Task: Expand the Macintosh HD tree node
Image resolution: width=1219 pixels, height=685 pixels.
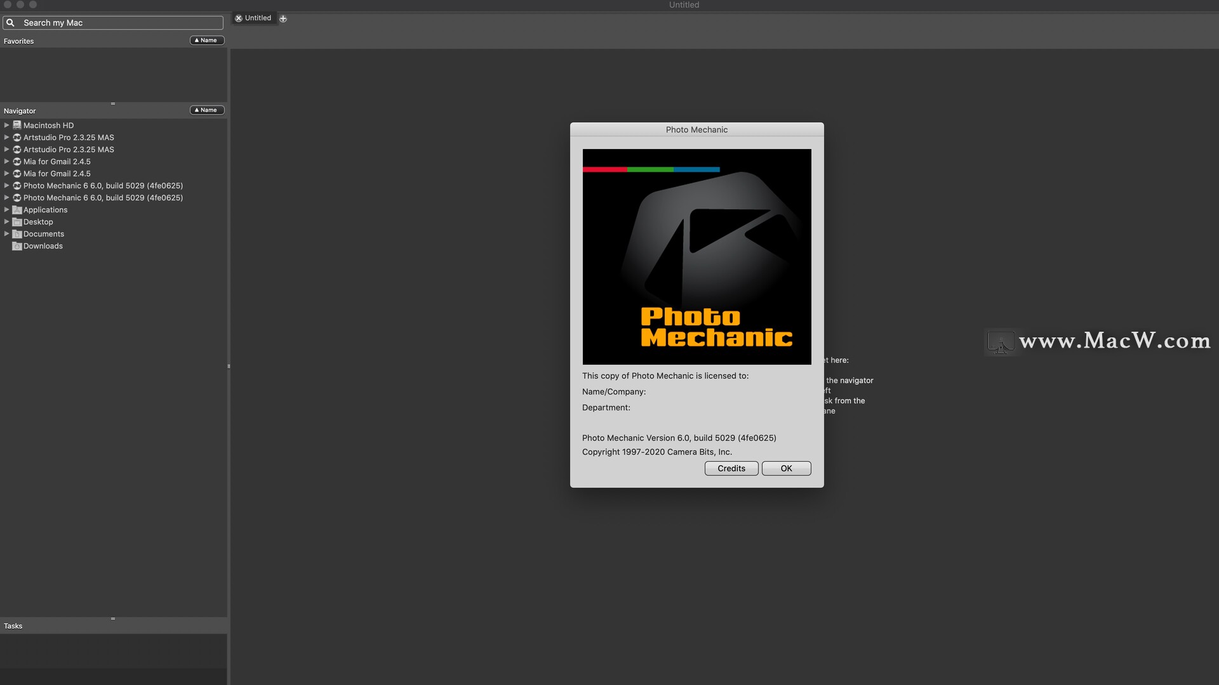Action: point(6,126)
